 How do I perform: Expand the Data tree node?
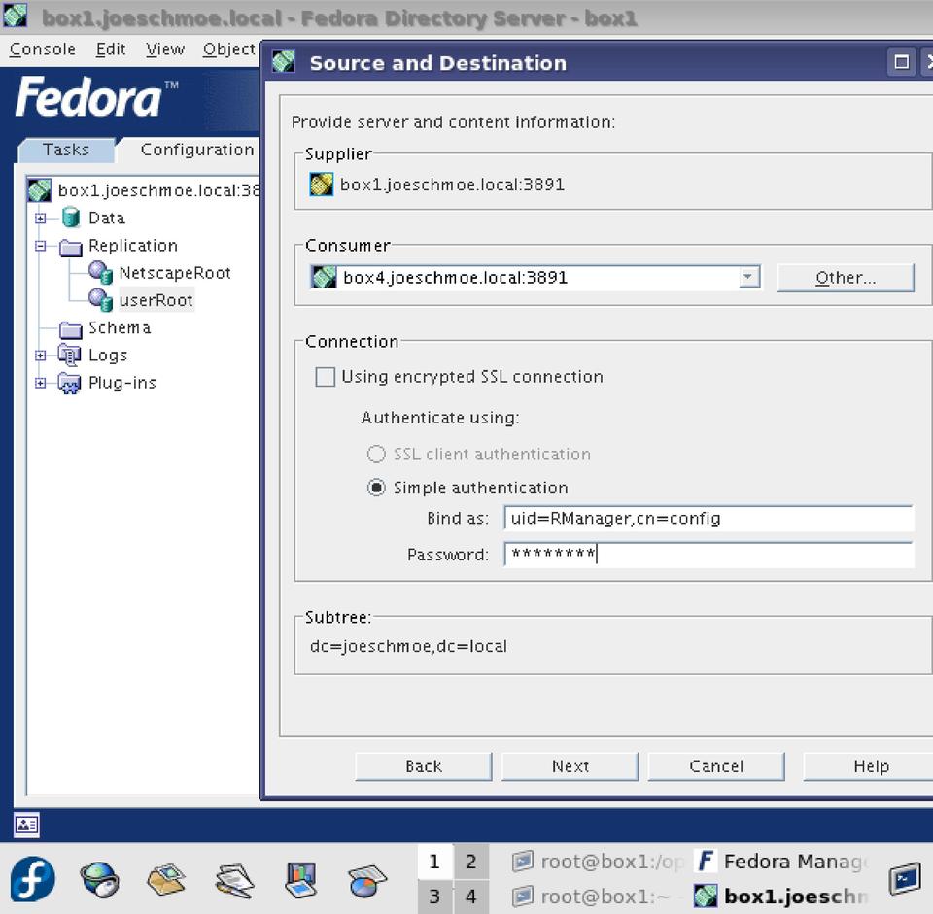tap(41, 219)
